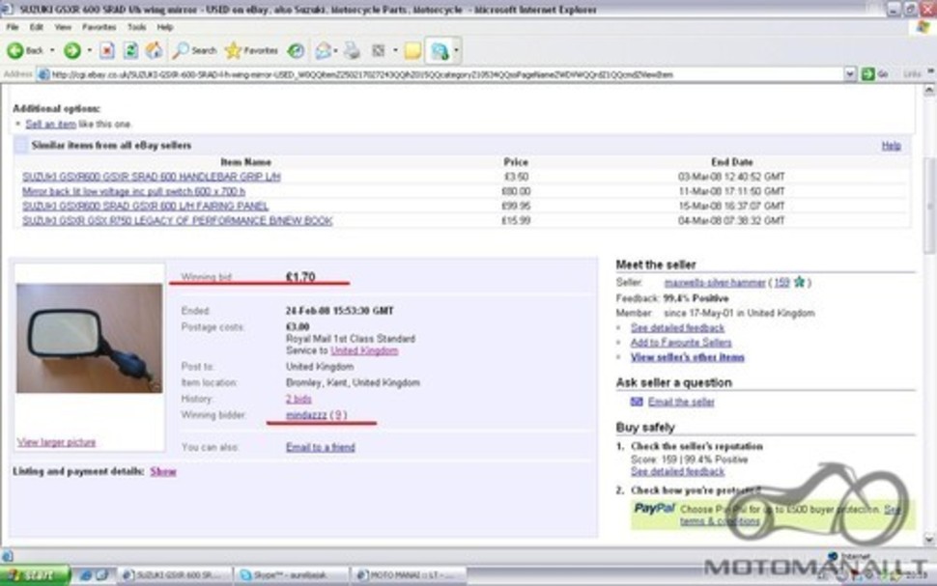Show listing and payment details
This screenshot has height=586, width=937.
coord(163,472)
